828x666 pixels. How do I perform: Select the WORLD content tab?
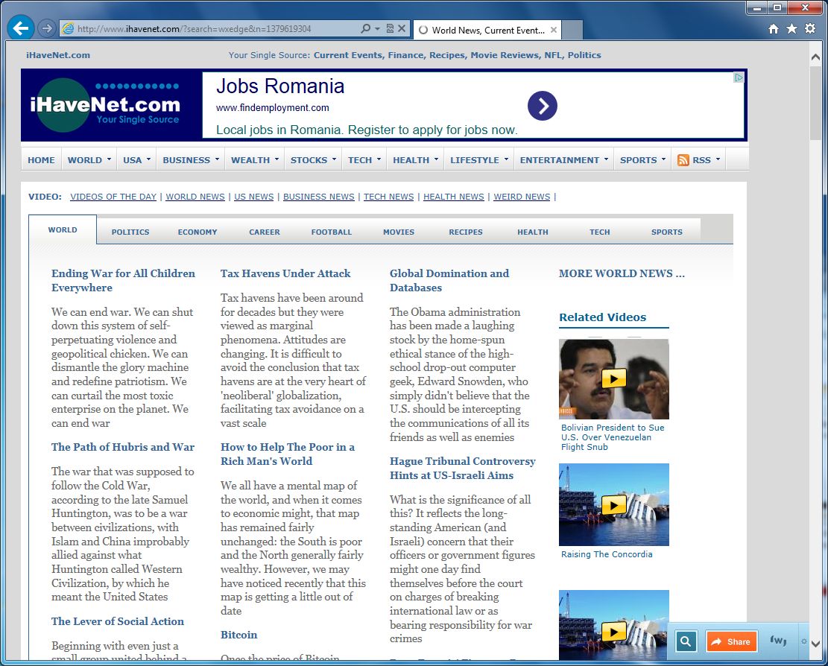tap(63, 229)
